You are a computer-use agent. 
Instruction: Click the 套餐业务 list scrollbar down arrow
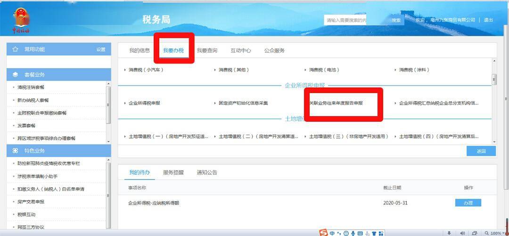click(x=109, y=141)
